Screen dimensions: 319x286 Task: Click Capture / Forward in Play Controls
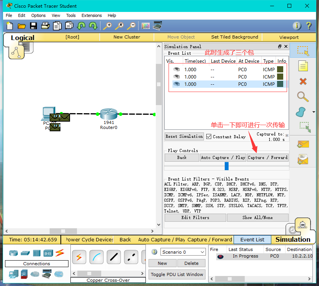click(268, 157)
